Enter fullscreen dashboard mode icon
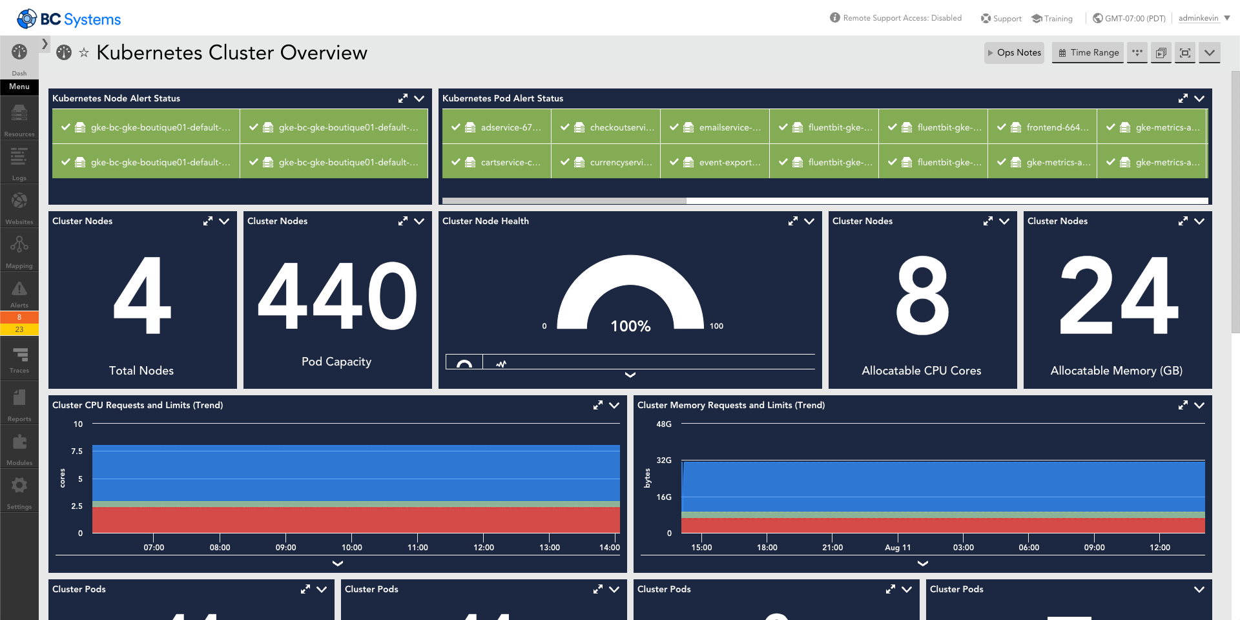Viewport: 1240px width, 620px height. [1185, 52]
